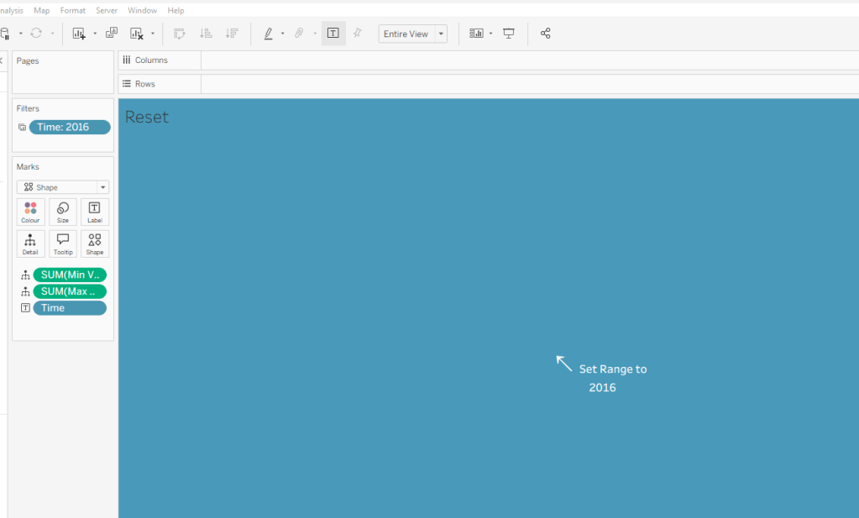Viewport: 859px width, 518px height.
Task: Open the Detail marks card
Action: pyautogui.click(x=30, y=244)
